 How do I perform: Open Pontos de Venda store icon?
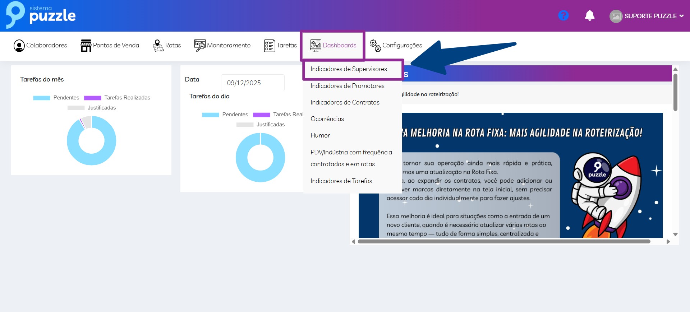pos(86,46)
